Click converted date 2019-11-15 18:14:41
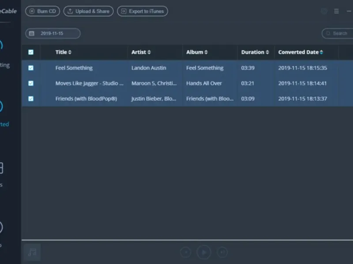 [302, 83]
